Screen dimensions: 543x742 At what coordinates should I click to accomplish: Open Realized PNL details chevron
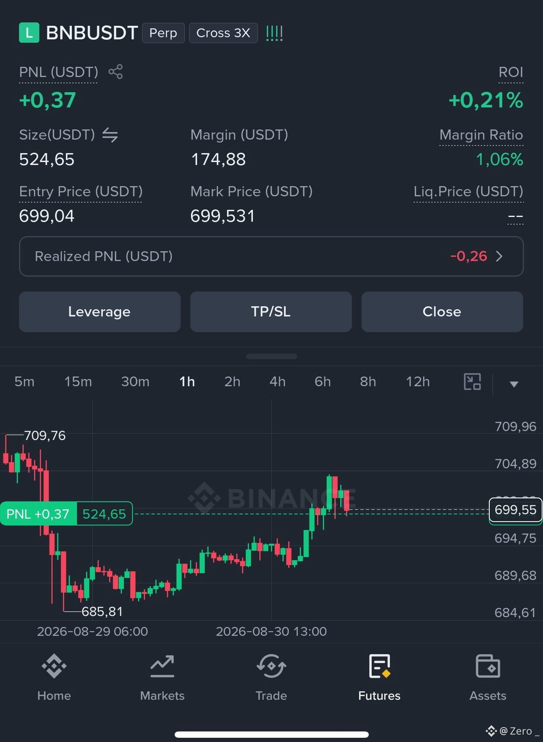coord(499,256)
